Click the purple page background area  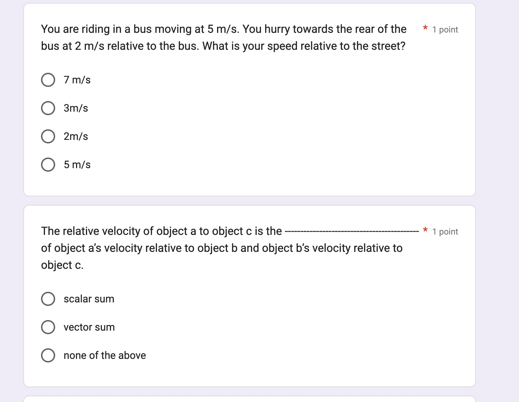tap(11, 201)
